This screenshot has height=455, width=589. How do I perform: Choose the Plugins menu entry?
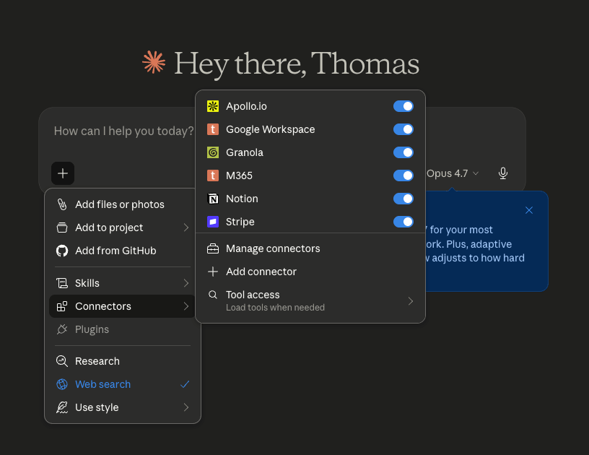click(123, 329)
